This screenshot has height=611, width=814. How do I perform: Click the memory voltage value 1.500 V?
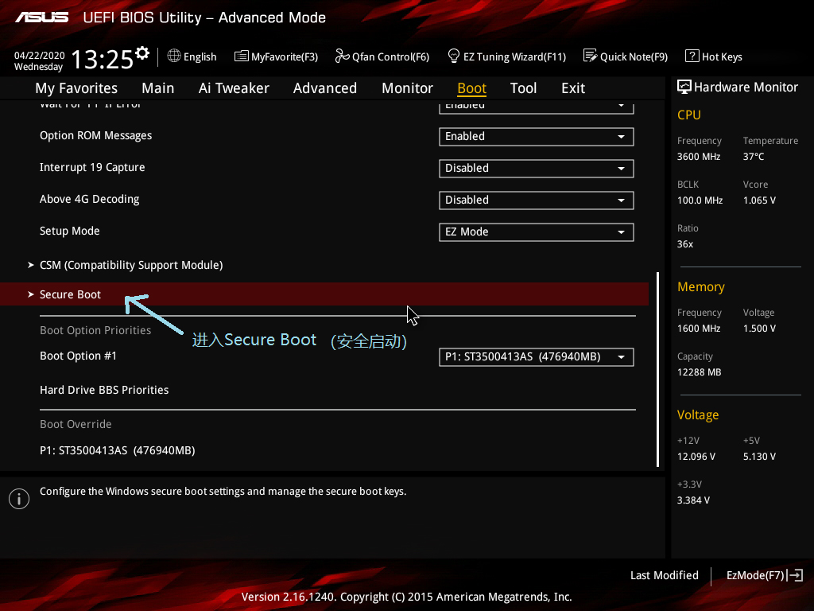pos(759,329)
